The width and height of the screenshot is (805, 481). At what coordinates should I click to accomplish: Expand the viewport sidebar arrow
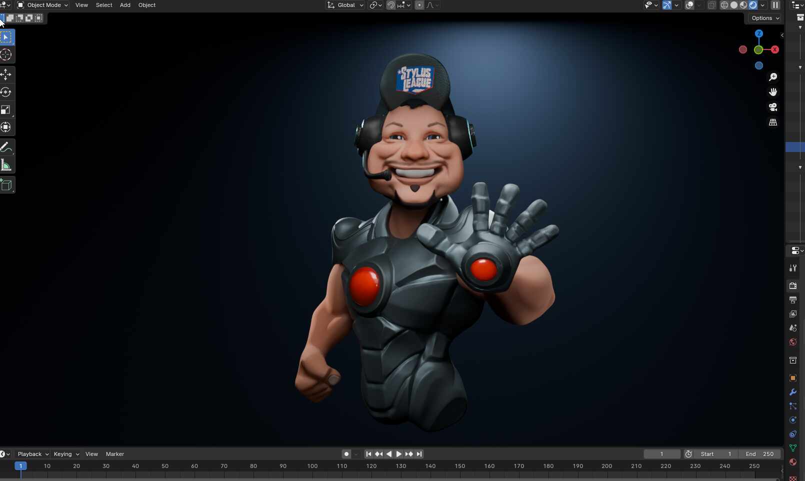[782, 35]
